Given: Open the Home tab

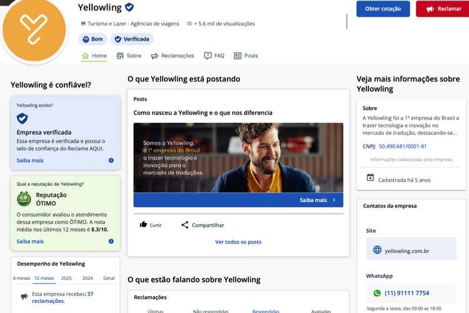Looking at the screenshot, I should pyautogui.click(x=94, y=56).
